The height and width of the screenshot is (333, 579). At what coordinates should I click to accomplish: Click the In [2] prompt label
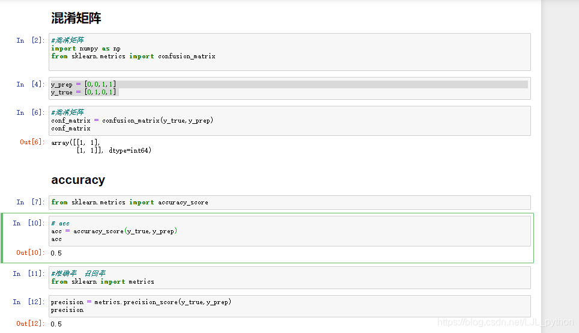tap(30, 40)
